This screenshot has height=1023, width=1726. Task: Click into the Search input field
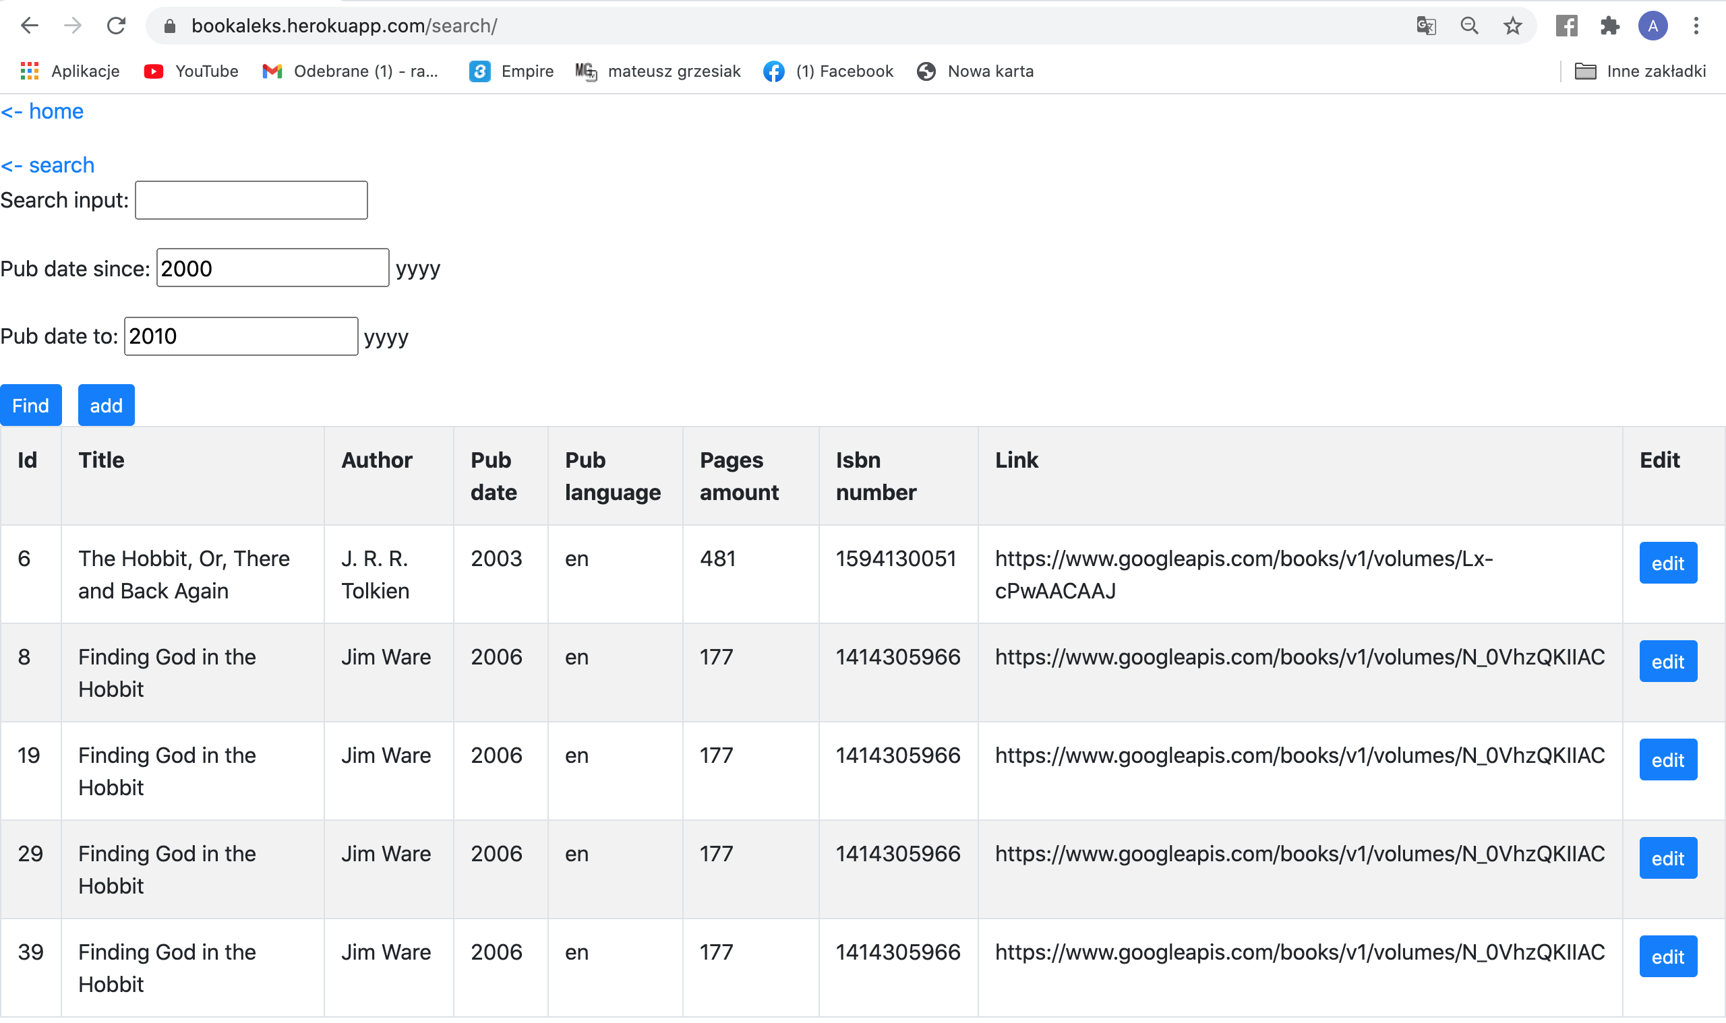click(251, 200)
